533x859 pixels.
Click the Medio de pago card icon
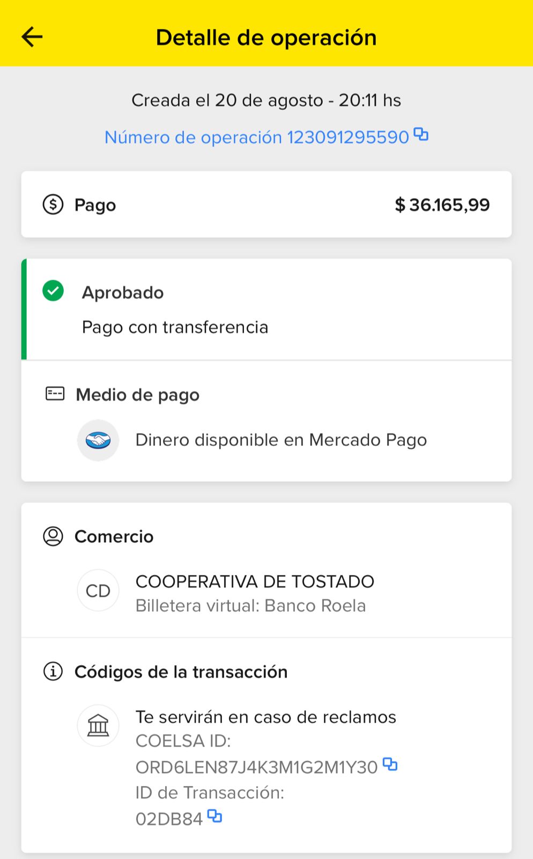tap(55, 394)
